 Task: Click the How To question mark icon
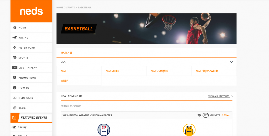pyautogui.click(x=15, y=88)
